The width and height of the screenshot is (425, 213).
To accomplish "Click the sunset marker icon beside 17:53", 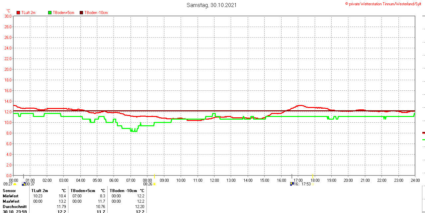I will 312,184.
